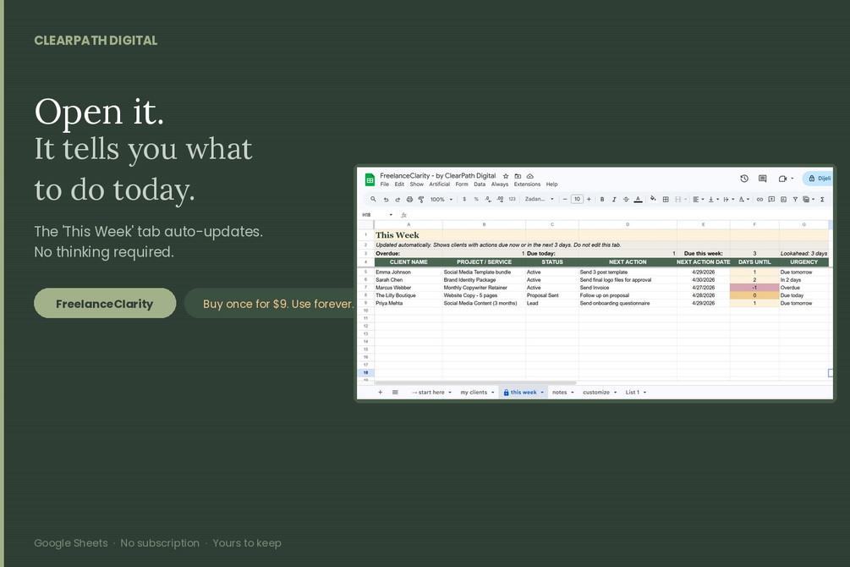Screen dimensions: 850x567
Task: Open the borders tool
Action: point(666,199)
